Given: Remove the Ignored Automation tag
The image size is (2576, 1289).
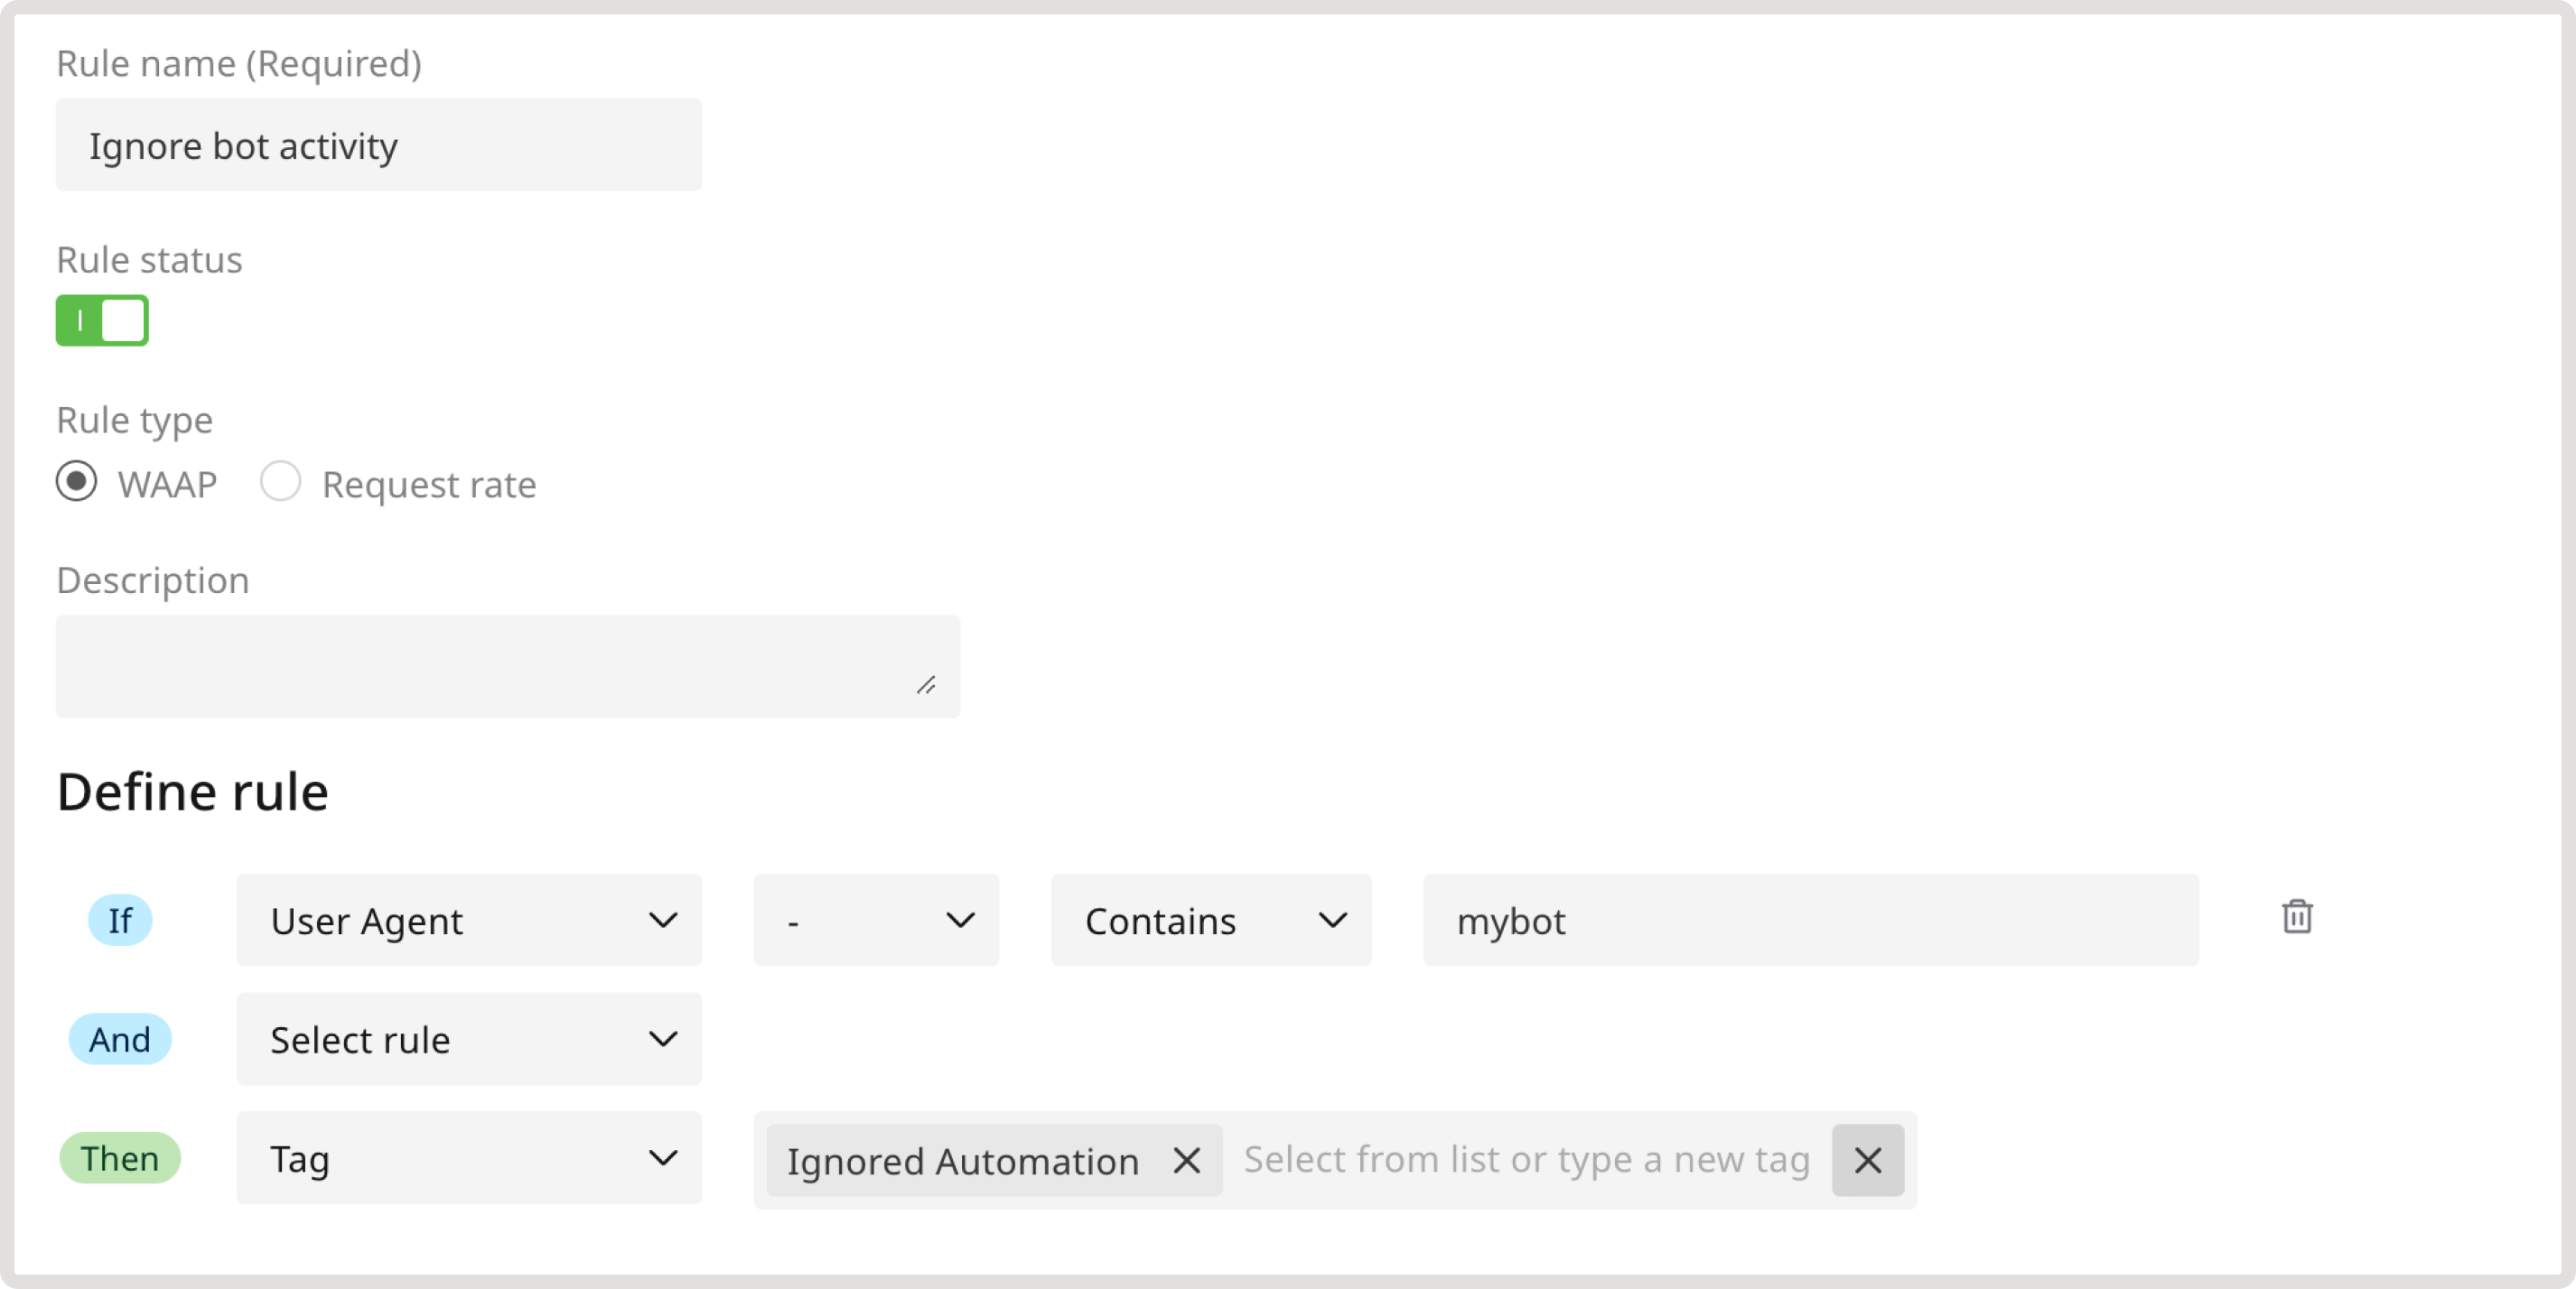Looking at the screenshot, I should click(x=1187, y=1160).
